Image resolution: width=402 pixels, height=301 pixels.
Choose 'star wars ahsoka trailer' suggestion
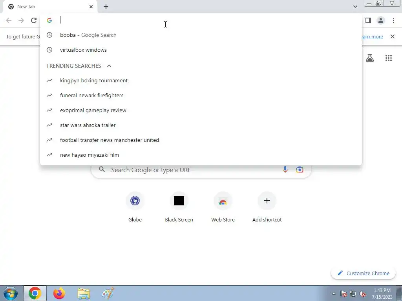coord(201,125)
